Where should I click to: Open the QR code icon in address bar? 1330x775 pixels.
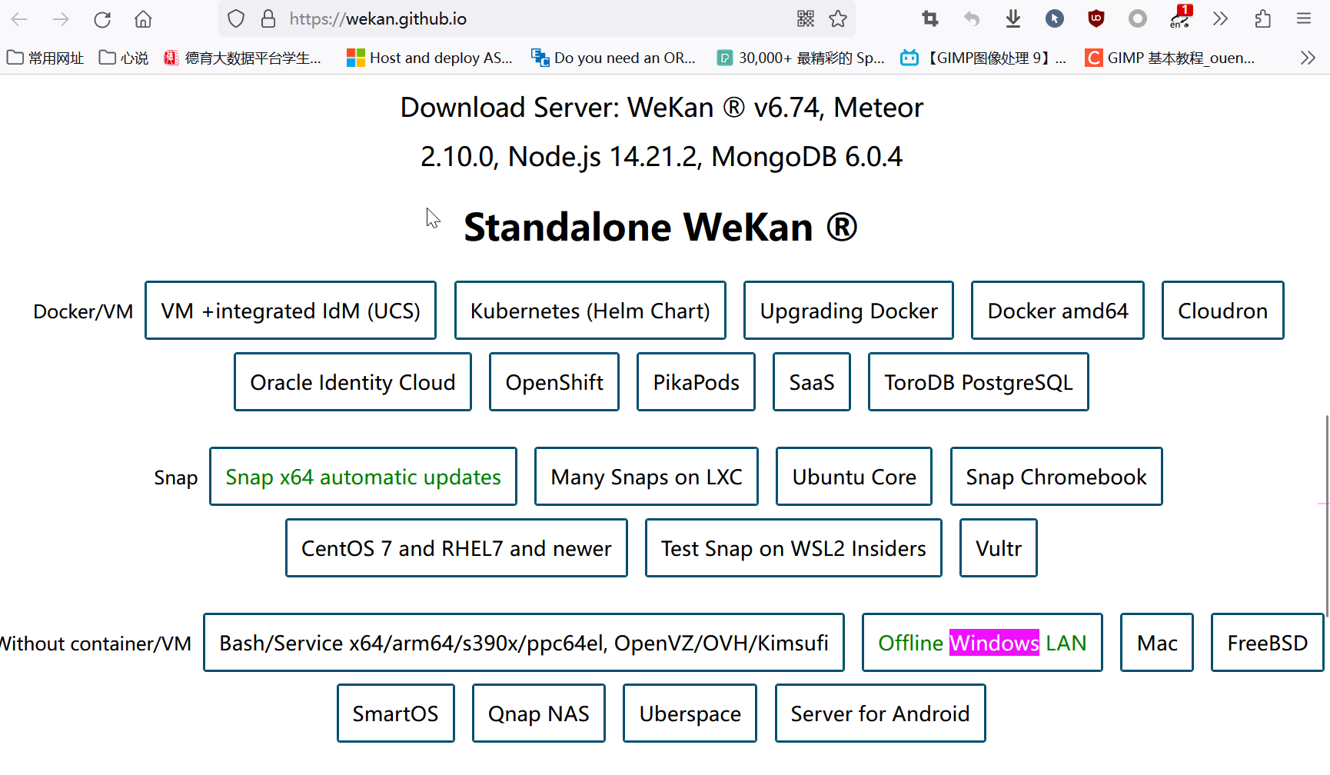(x=806, y=19)
